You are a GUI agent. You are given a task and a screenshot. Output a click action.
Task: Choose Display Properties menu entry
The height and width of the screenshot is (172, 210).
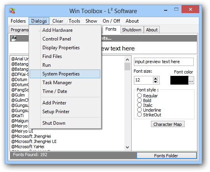[x=65, y=48]
